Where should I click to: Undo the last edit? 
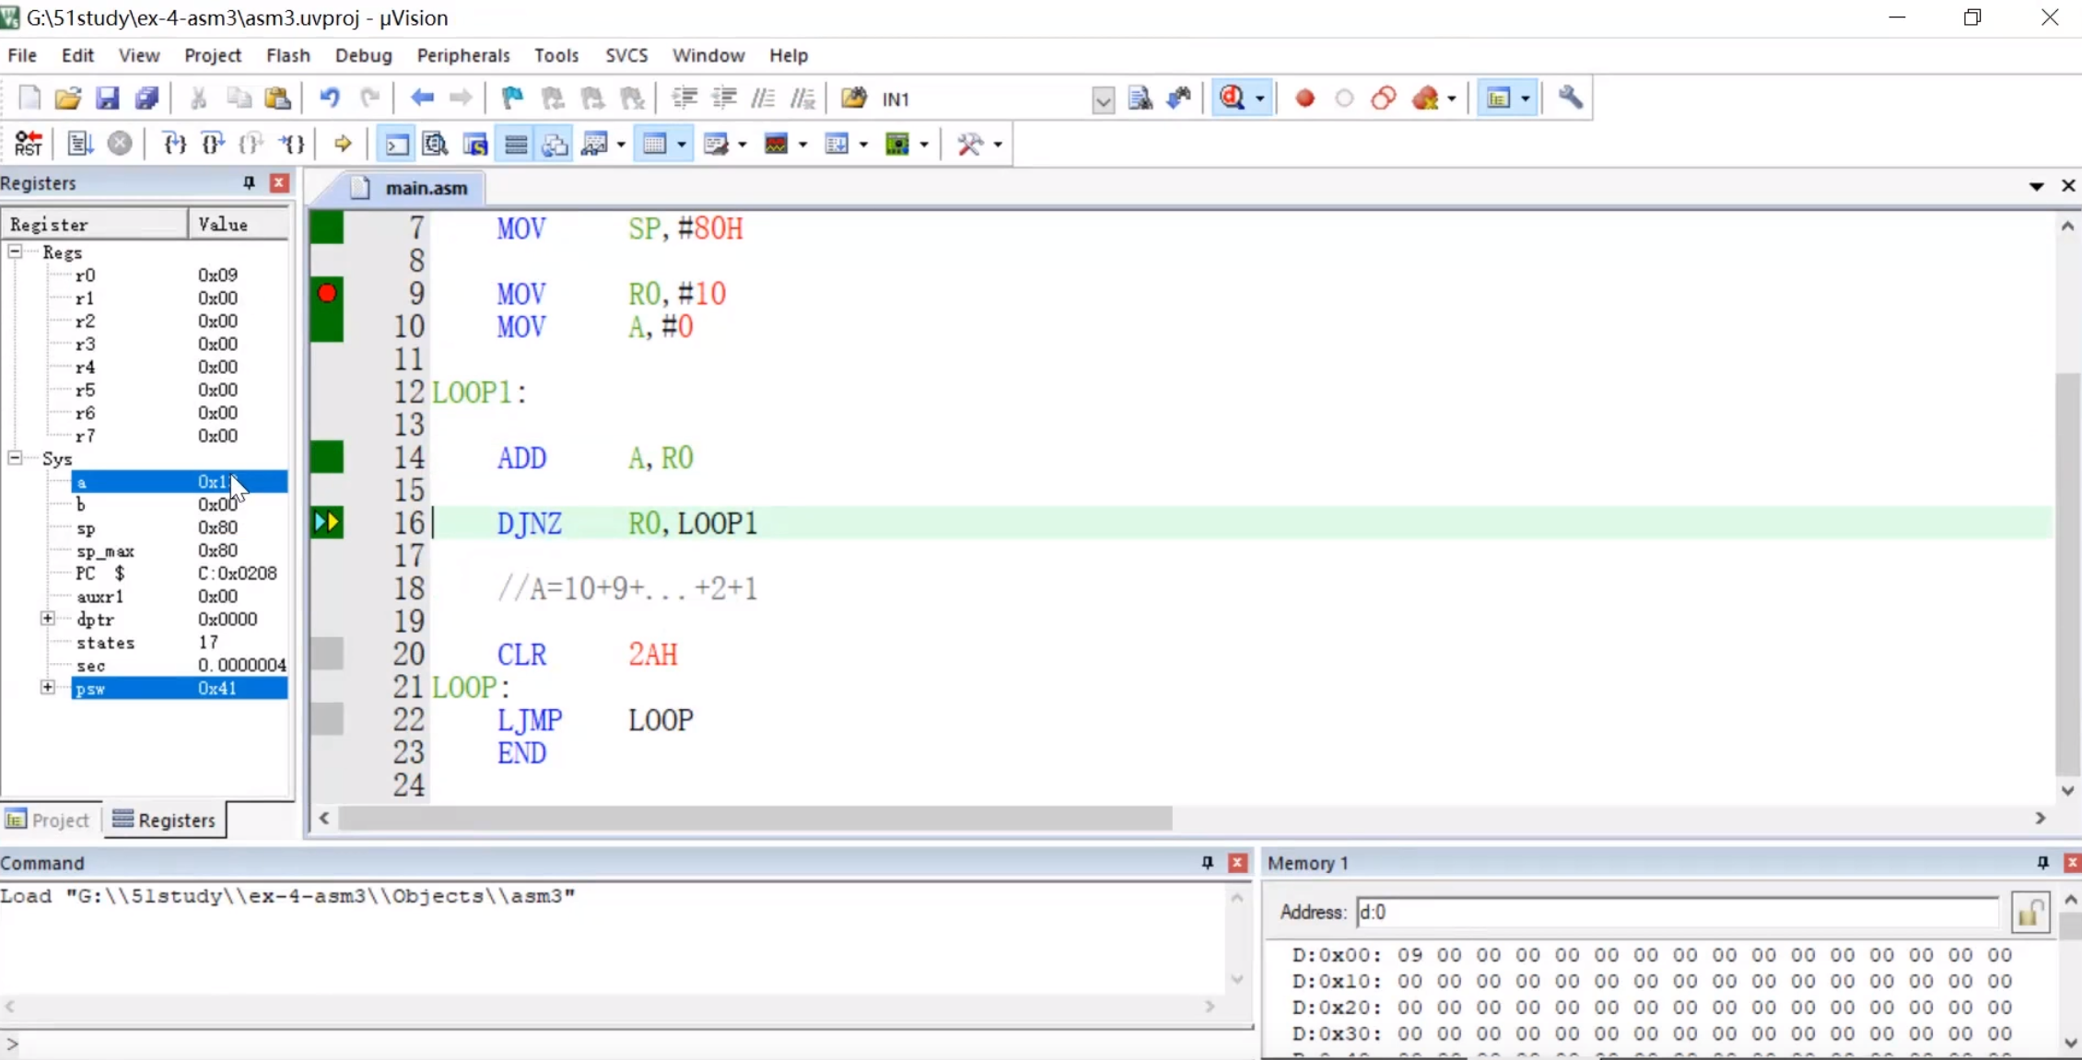tap(329, 98)
